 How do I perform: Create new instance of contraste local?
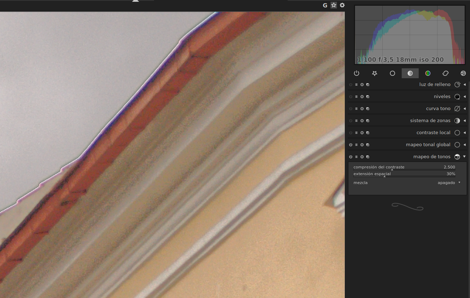click(368, 133)
